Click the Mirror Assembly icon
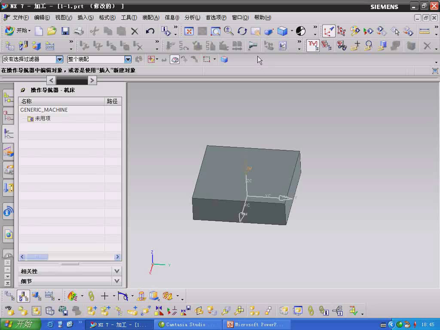 point(159,310)
